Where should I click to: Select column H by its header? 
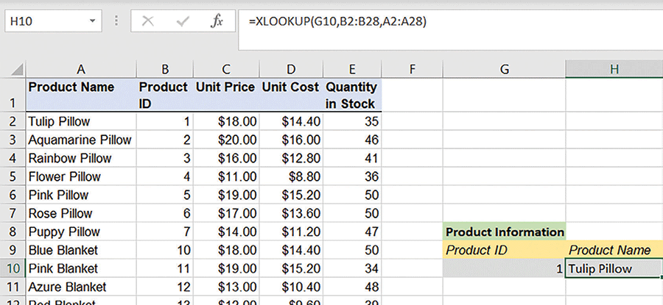tap(614, 69)
